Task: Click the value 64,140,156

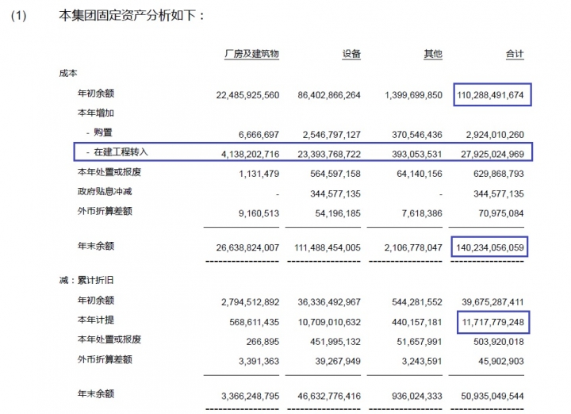Action: click(x=420, y=174)
